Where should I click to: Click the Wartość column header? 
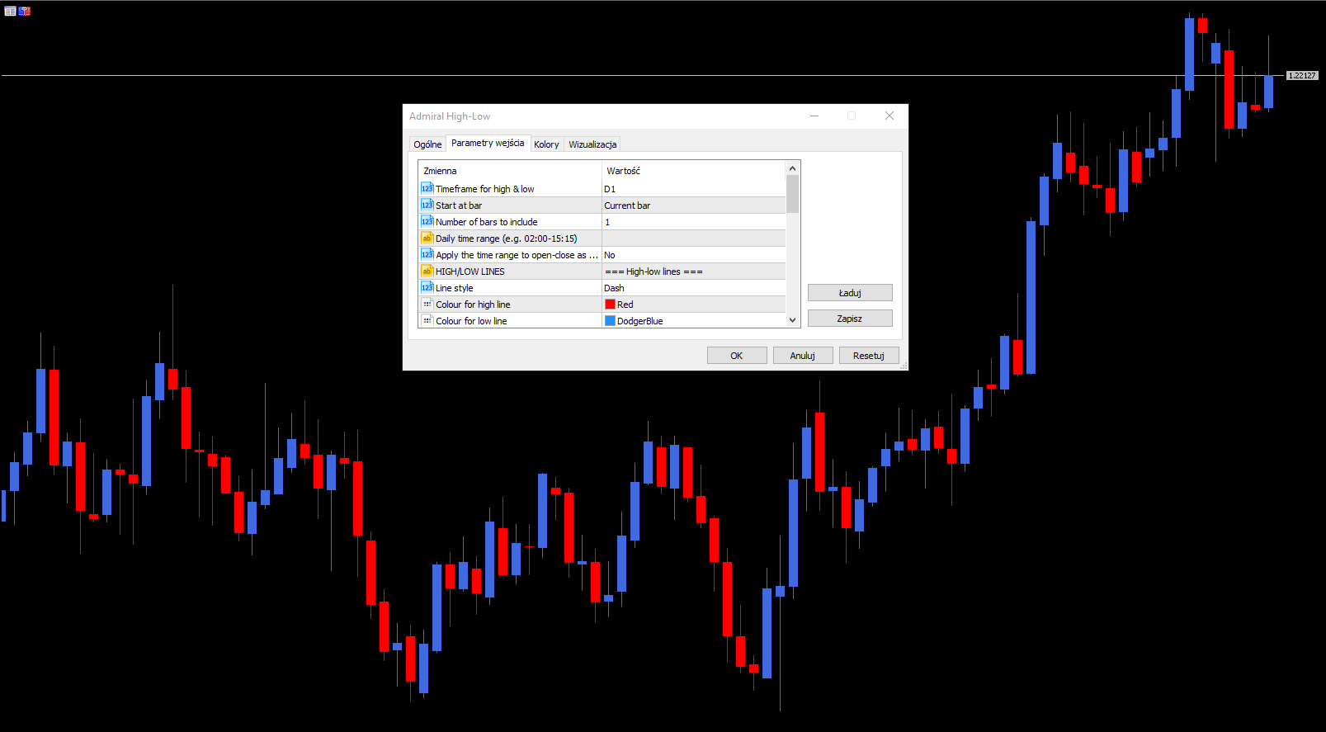pos(694,171)
